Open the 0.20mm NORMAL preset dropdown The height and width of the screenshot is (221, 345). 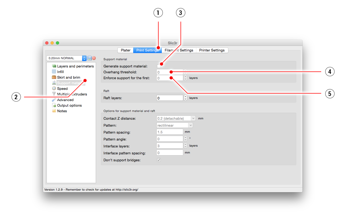pos(66,58)
